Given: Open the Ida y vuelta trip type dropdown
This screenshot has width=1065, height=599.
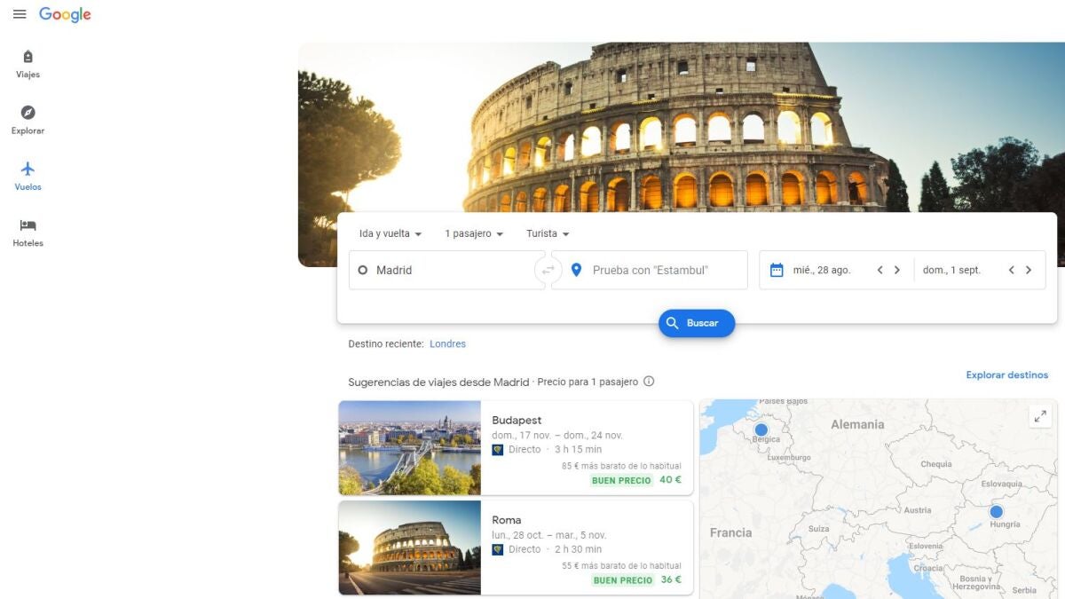Looking at the screenshot, I should 390,233.
